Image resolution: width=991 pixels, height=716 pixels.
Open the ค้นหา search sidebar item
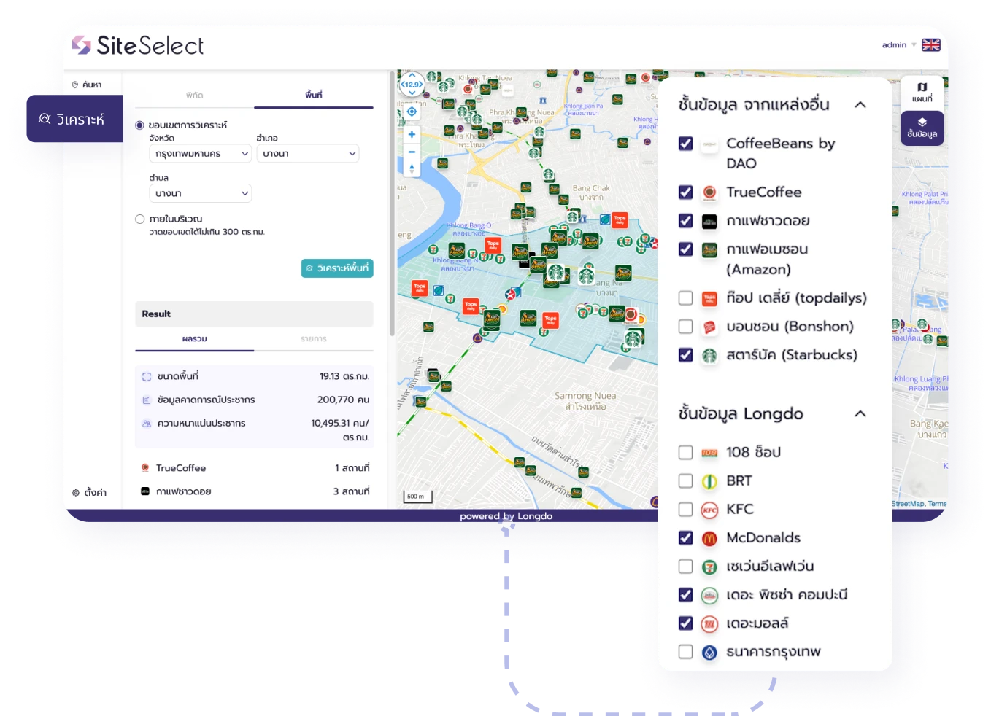click(x=87, y=85)
